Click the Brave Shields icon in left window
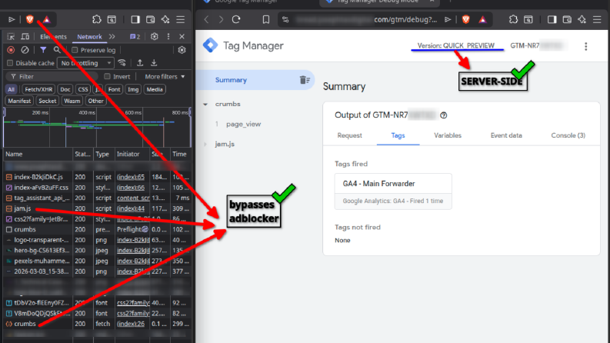This screenshot has height=343, width=610. point(30,19)
